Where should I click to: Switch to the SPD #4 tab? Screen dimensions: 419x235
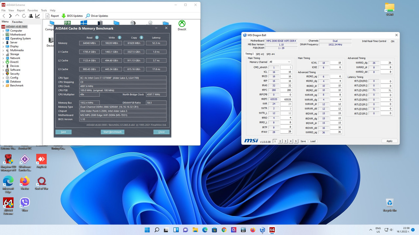270,54
